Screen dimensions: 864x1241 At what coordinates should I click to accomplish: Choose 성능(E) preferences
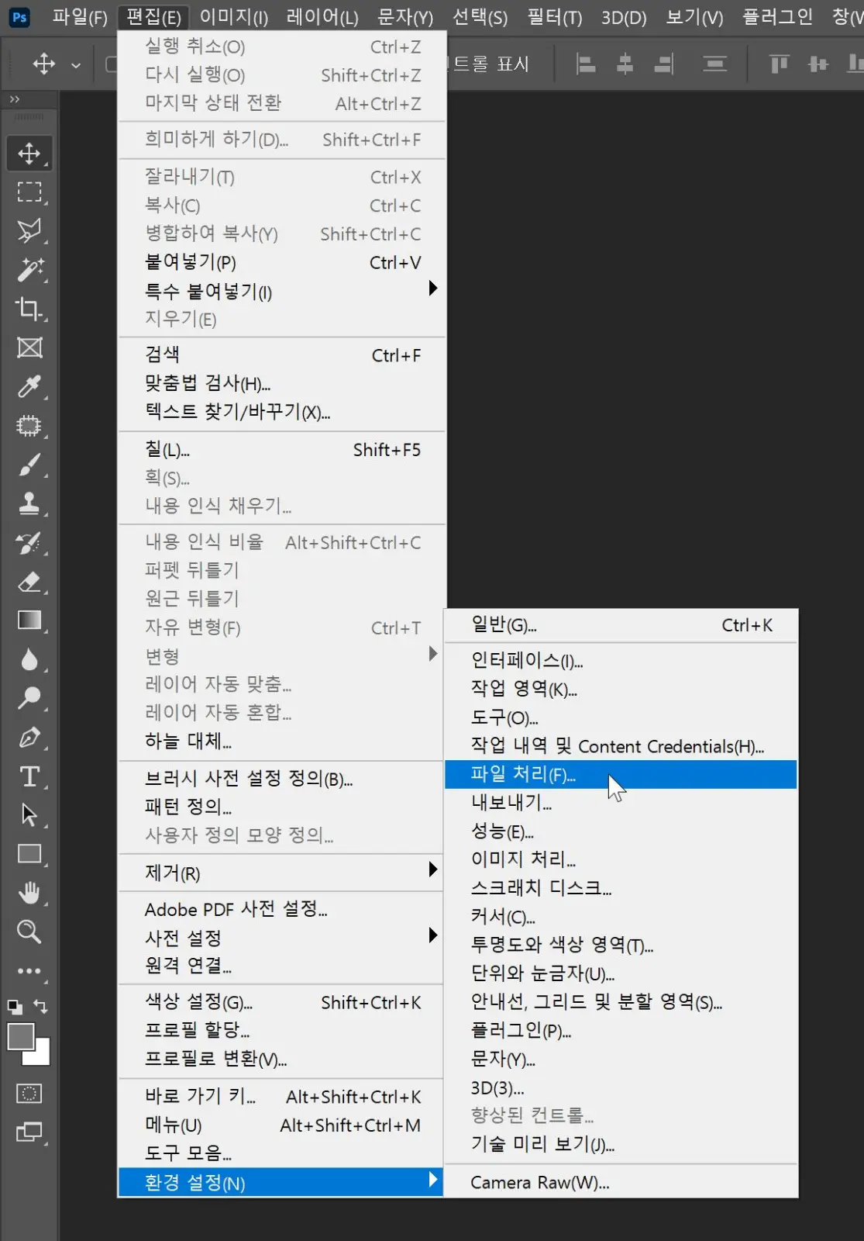tap(621, 831)
